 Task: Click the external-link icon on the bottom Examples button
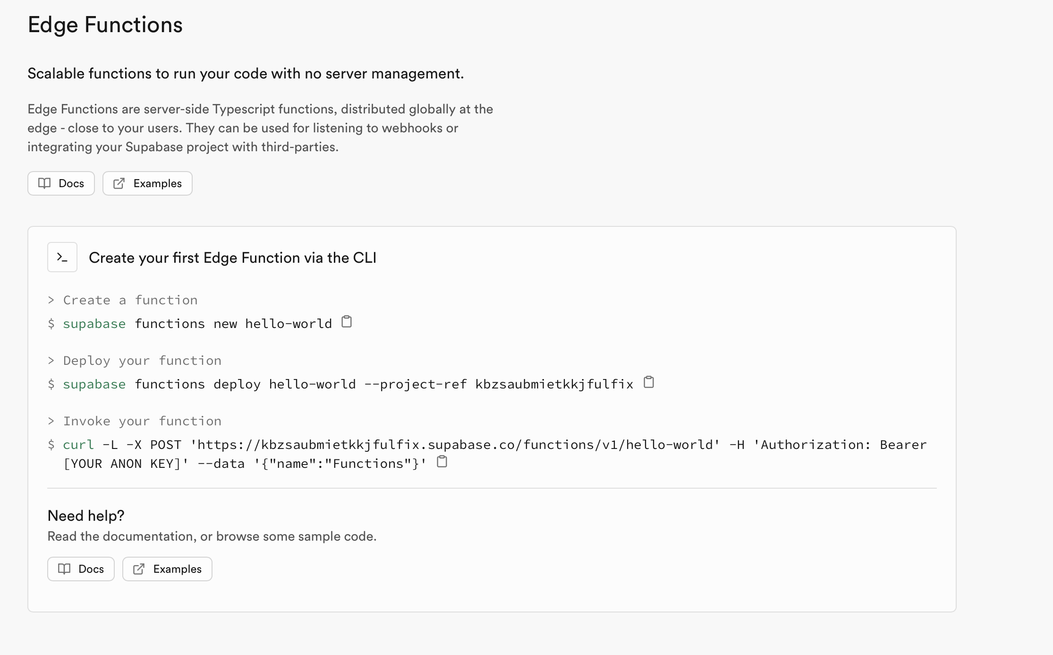click(139, 569)
